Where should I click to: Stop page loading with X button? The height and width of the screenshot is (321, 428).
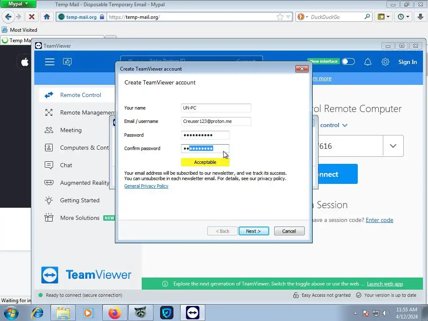pyautogui.click(x=32, y=17)
